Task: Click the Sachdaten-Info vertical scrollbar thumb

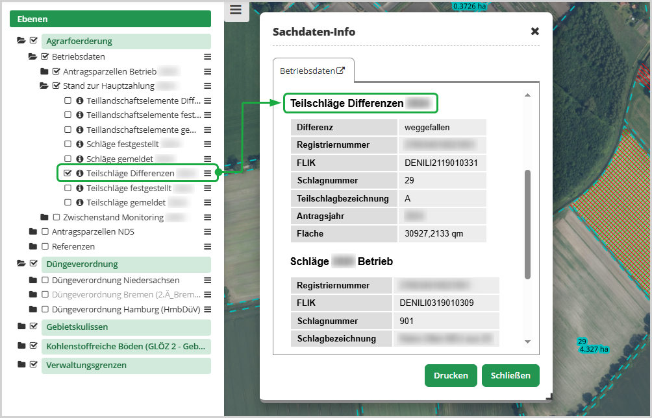Action: [527, 224]
